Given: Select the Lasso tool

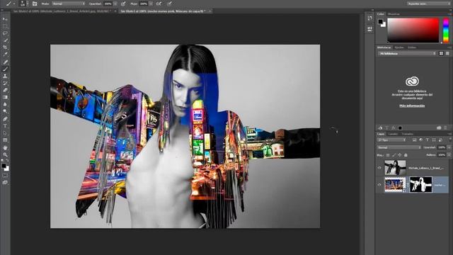Looking at the screenshot, I should 5,33.
